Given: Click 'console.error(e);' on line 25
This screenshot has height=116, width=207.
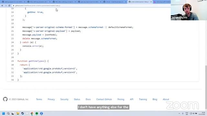Looking at the screenshot, I should (x=33, y=46).
